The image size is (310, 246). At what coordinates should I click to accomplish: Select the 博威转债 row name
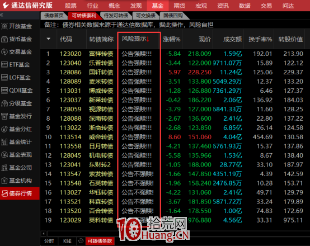[101, 91]
